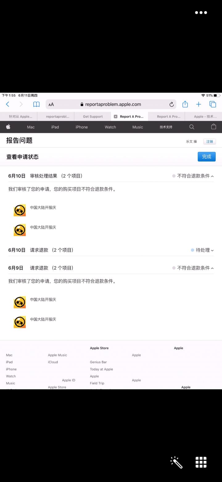The height and width of the screenshot is (482, 222).
Task: Collapse the 6月10日 审核处理结果 section chevron
Action: click(212, 176)
